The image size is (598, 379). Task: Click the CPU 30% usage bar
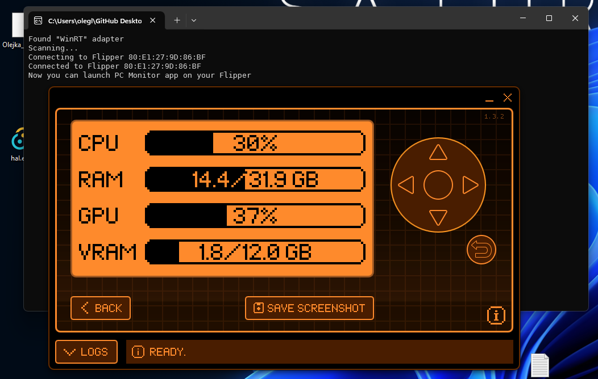pos(255,143)
